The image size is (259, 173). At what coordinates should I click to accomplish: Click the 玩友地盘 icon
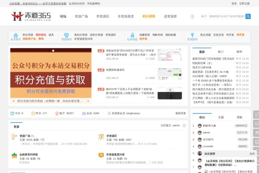[132, 35]
